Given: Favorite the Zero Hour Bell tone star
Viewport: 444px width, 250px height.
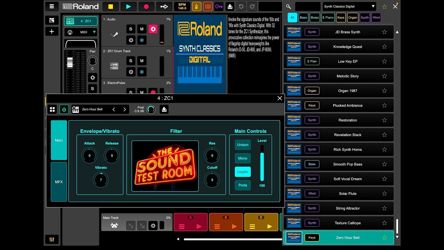Looking at the screenshot, I should click(x=384, y=238).
